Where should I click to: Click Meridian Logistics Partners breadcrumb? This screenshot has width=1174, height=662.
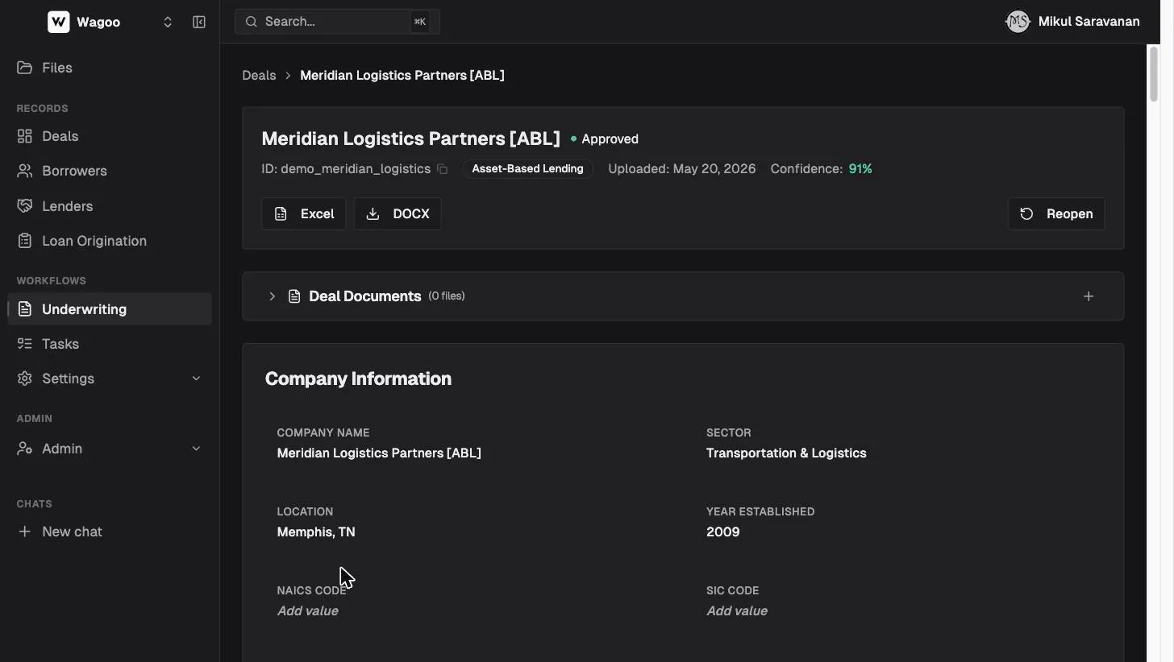402,75
